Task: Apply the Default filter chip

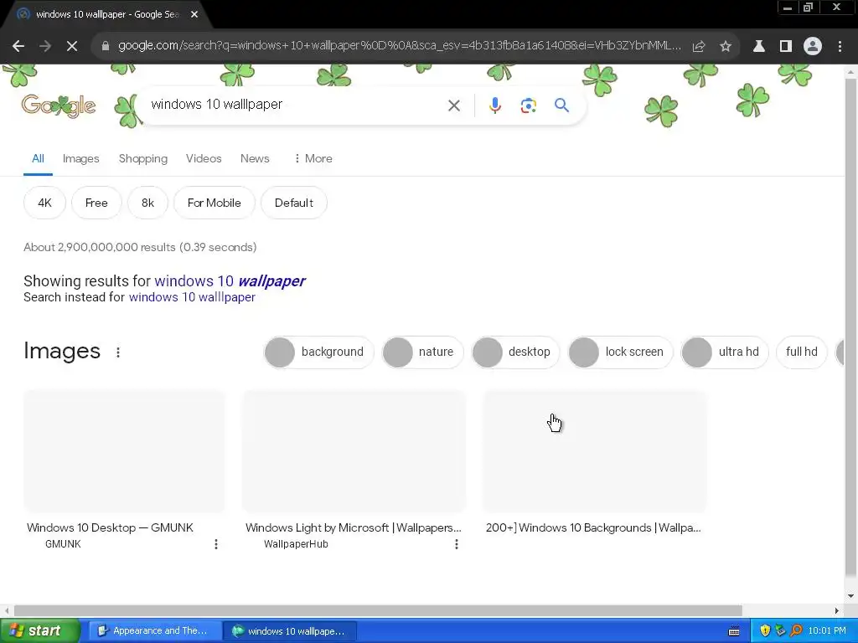Action: (x=294, y=203)
